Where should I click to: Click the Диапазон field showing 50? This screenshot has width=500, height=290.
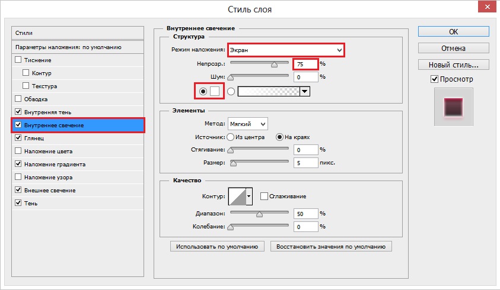pos(306,214)
